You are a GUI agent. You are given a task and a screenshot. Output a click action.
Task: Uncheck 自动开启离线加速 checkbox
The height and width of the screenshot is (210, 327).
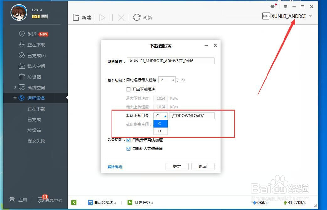[129, 140]
